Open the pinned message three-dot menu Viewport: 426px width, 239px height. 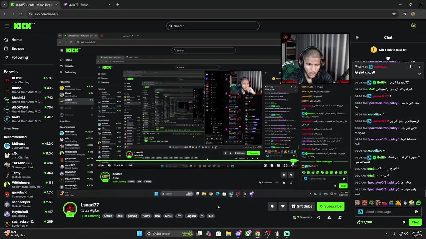420,67
